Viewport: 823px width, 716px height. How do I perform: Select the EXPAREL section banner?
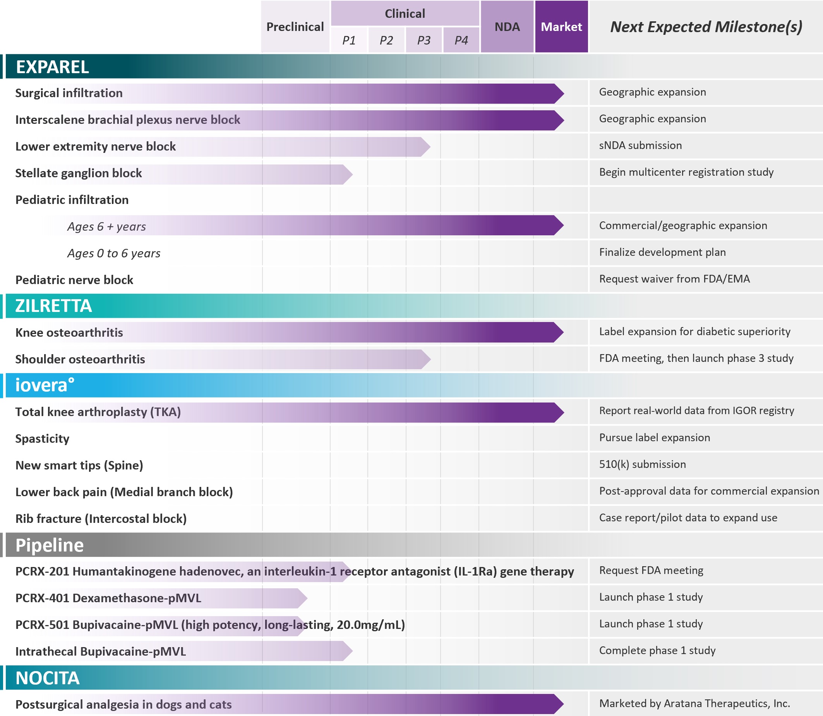click(x=52, y=67)
